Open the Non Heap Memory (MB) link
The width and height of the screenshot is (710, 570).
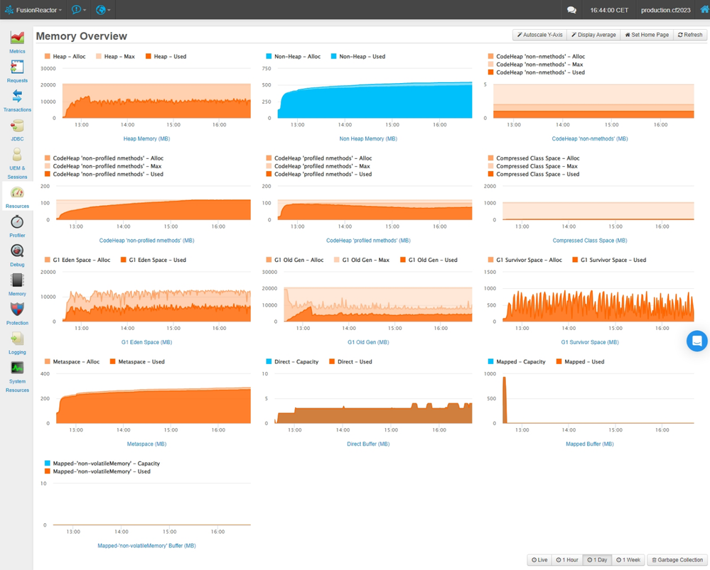[x=368, y=139]
